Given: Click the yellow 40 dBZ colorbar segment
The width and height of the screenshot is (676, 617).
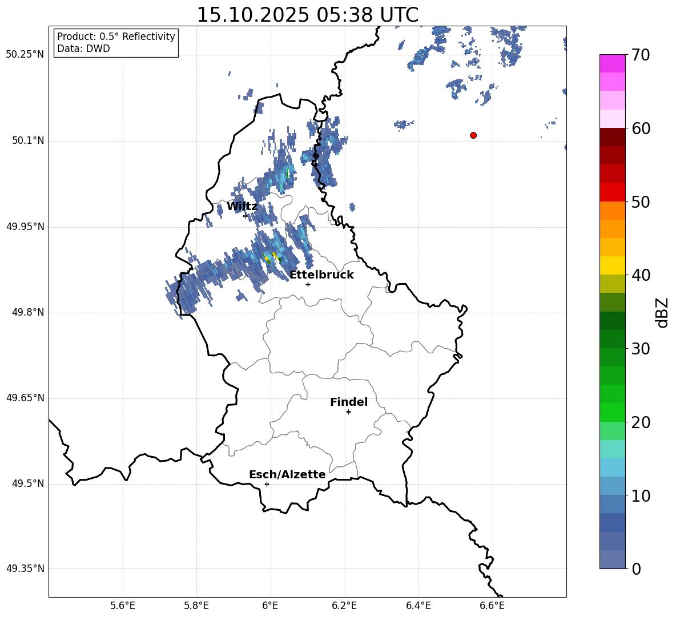Looking at the screenshot, I should click(x=613, y=265).
